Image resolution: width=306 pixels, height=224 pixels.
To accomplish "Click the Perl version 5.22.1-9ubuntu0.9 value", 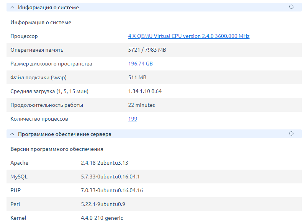I will point(103,204).
